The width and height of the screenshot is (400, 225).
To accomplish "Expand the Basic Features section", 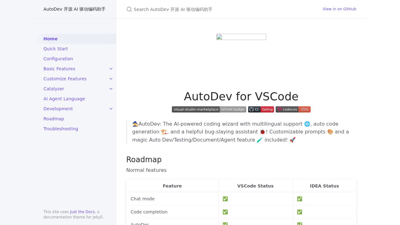I will tap(111, 69).
